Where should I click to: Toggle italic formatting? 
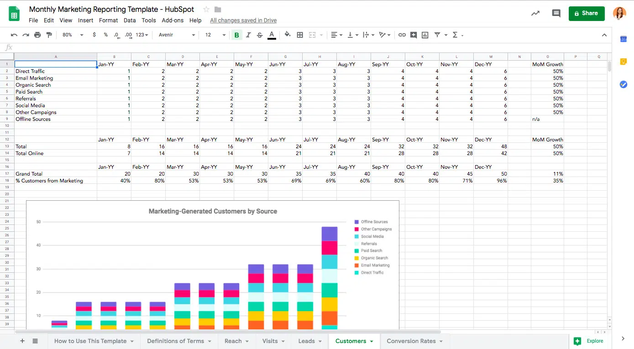(x=248, y=35)
